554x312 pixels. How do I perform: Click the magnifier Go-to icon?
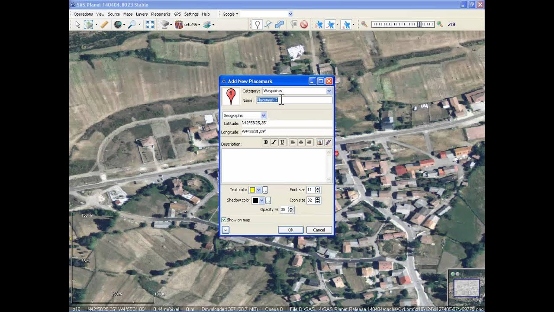pos(132,25)
